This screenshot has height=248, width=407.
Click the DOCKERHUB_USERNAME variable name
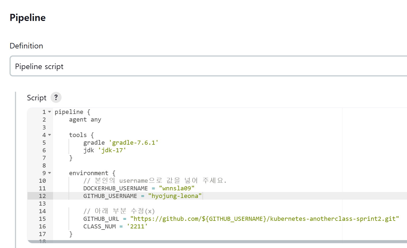coord(115,188)
